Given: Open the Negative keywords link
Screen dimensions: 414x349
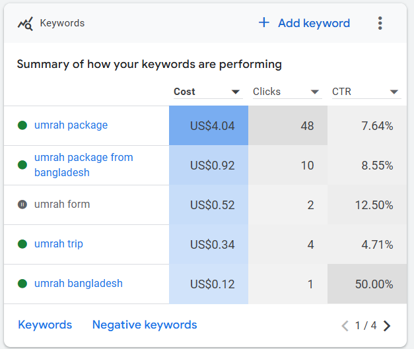Looking at the screenshot, I should pos(145,325).
